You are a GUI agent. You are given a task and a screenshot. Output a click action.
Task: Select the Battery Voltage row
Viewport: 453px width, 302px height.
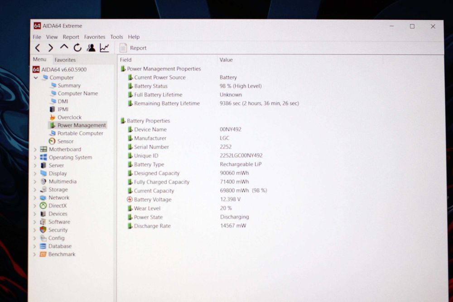tap(183, 200)
